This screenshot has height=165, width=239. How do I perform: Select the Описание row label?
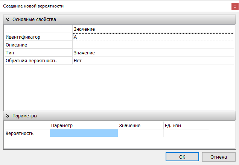click(x=38, y=45)
